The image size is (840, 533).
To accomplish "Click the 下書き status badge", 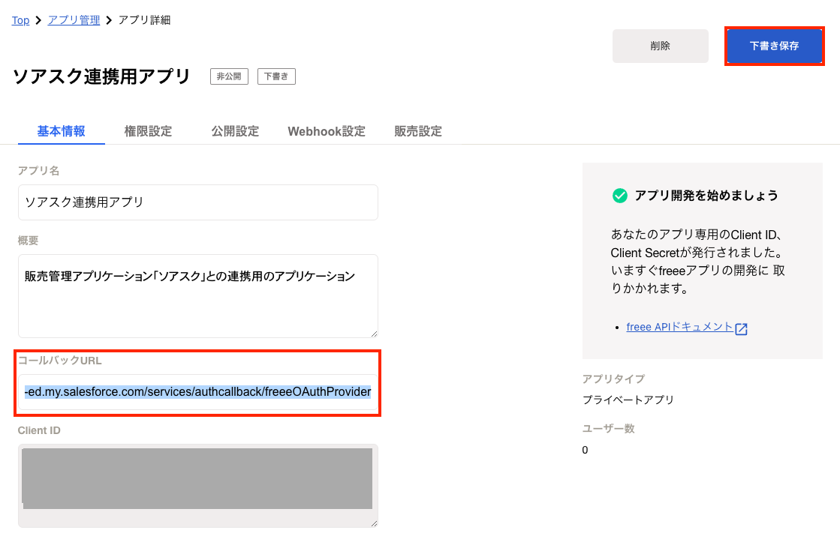I will [276, 76].
